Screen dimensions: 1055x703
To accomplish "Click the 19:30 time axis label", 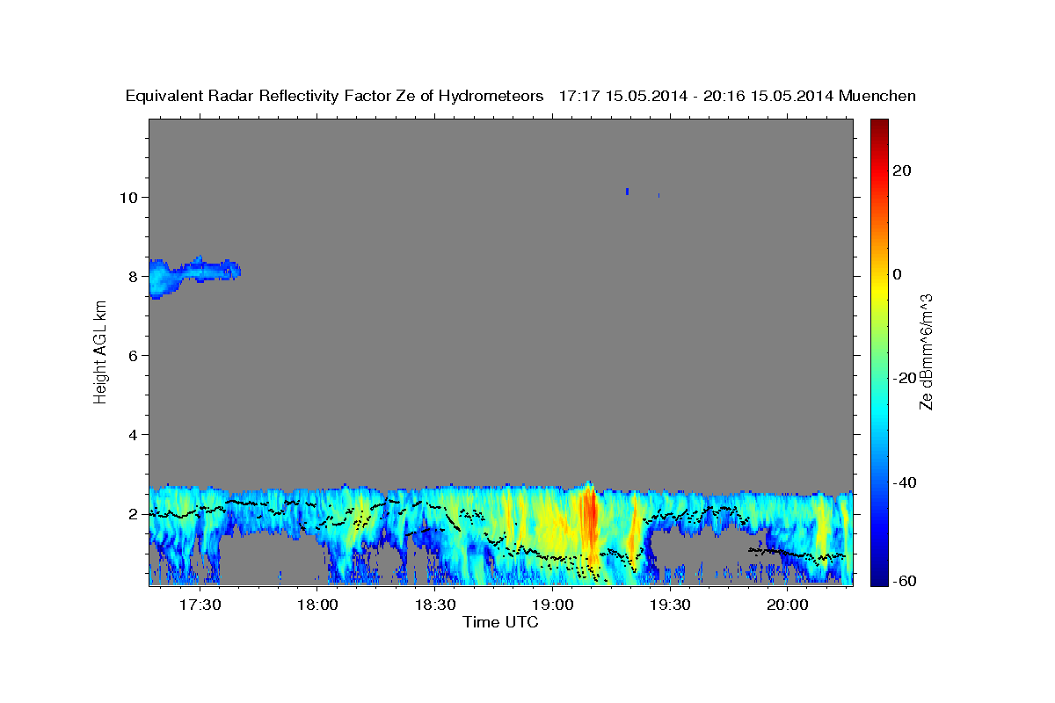I will [x=671, y=605].
